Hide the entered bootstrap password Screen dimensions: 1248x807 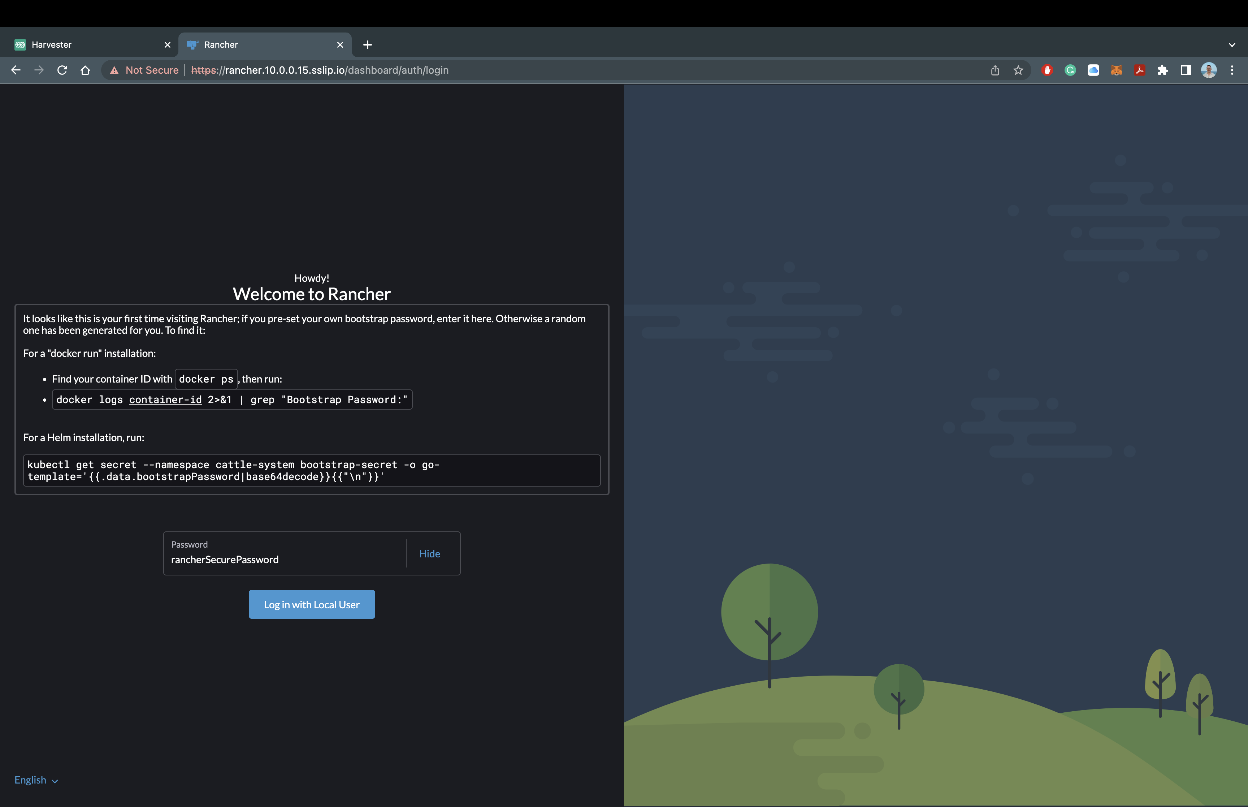coord(429,553)
